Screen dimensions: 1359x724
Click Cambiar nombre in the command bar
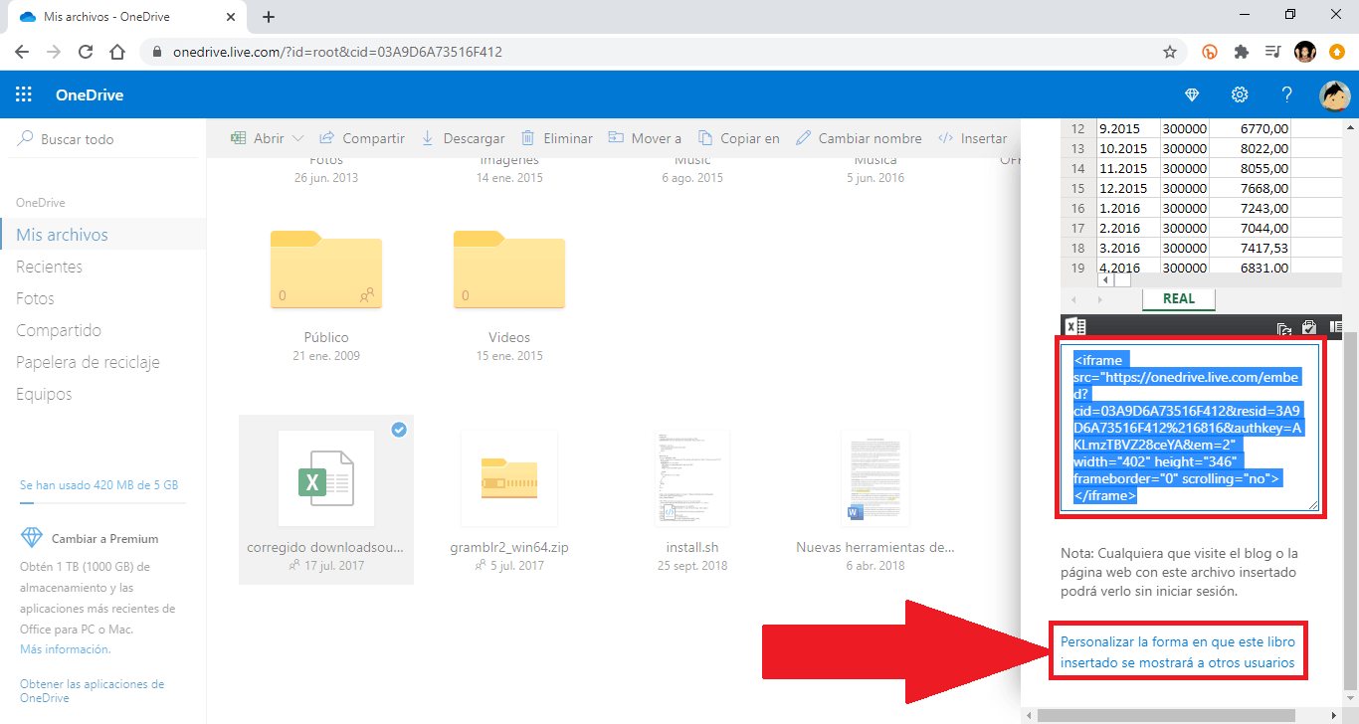859,138
